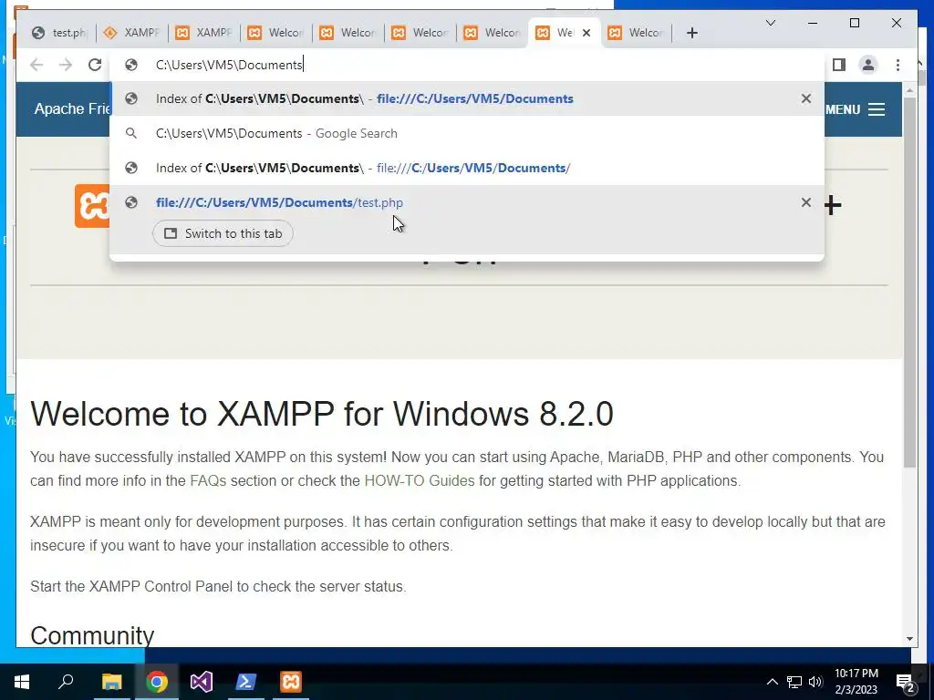Open the HOW-TO Guides link
Viewport: 934px width, 700px height.
[420, 481]
